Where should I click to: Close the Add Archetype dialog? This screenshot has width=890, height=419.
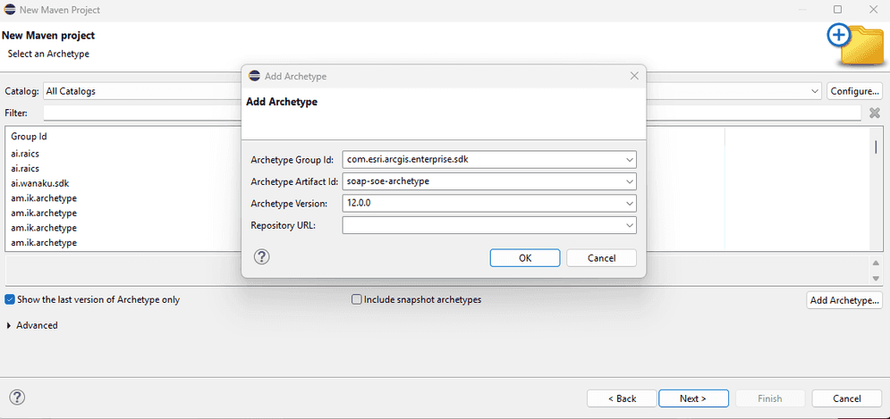[634, 76]
